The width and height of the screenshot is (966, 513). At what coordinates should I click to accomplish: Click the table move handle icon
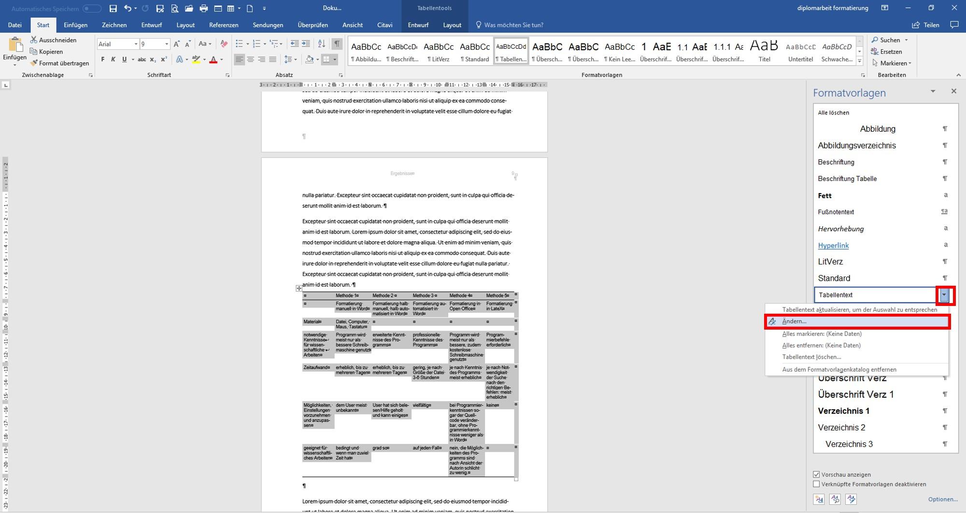pos(299,288)
